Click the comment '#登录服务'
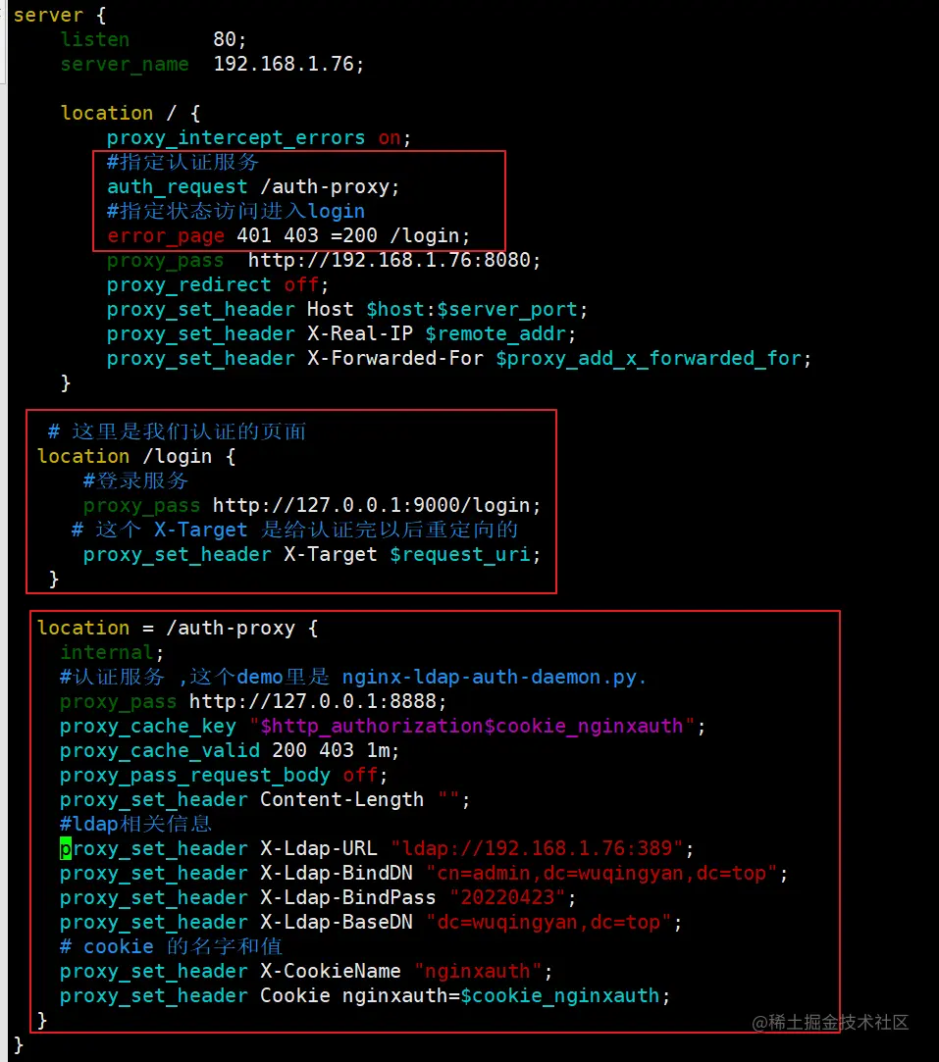This screenshot has height=1062, width=939. (x=135, y=480)
